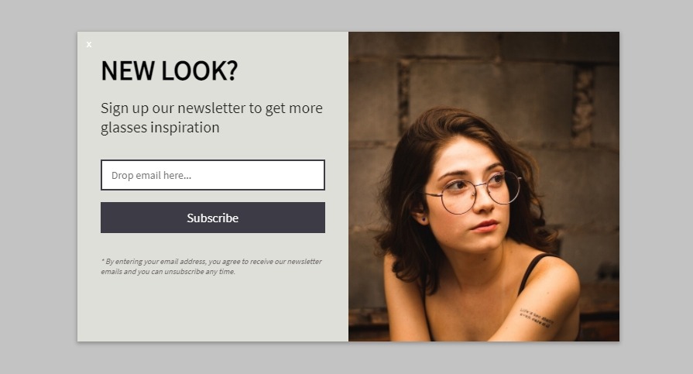
Task: Click the Subscribe button
Action: click(x=213, y=218)
